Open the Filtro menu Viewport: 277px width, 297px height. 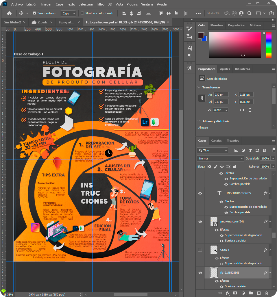(100, 4)
